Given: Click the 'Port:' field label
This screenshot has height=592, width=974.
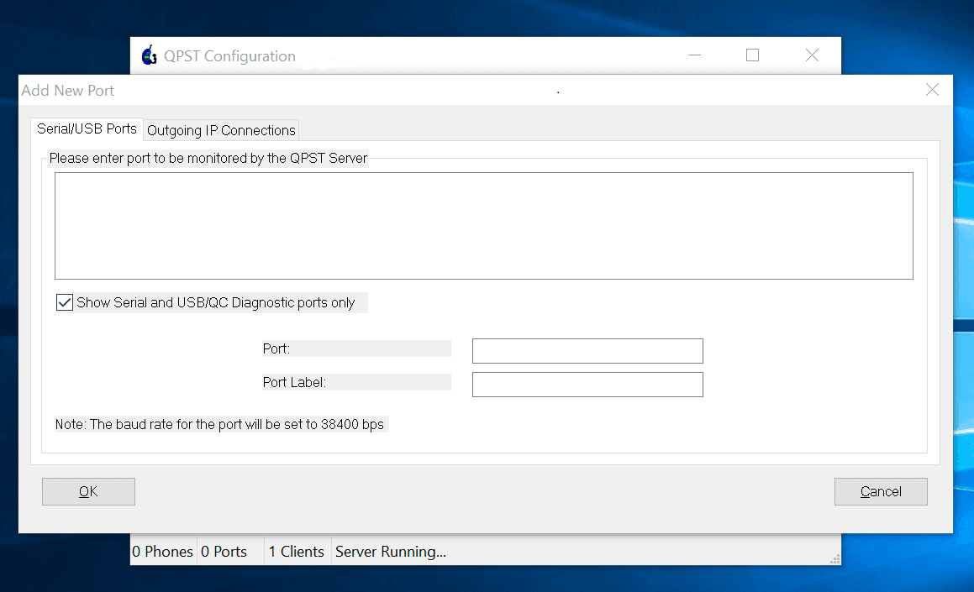Looking at the screenshot, I should click(x=276, y=348).
